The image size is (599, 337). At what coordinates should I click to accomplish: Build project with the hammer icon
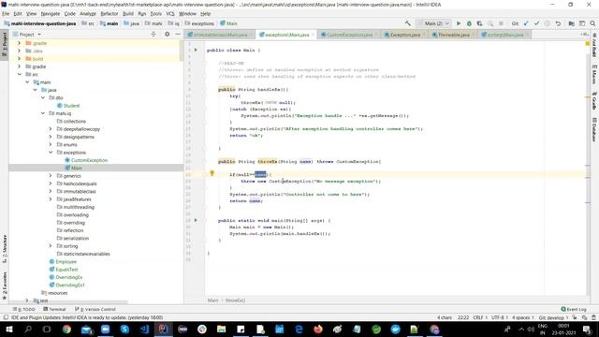(x=408, y=23)
